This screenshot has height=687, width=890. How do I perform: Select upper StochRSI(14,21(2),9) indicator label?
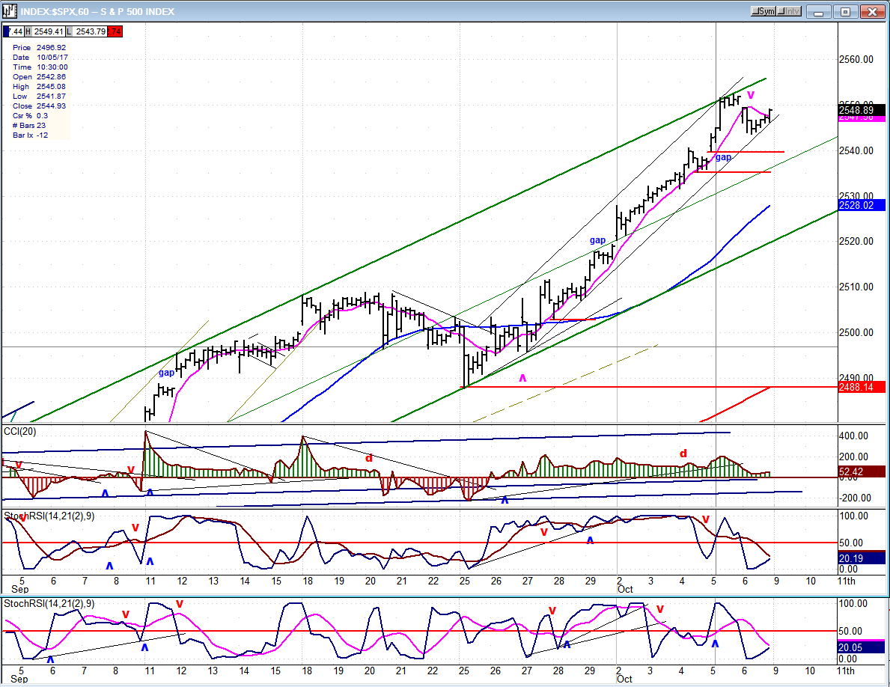click(x=49, y=516)
